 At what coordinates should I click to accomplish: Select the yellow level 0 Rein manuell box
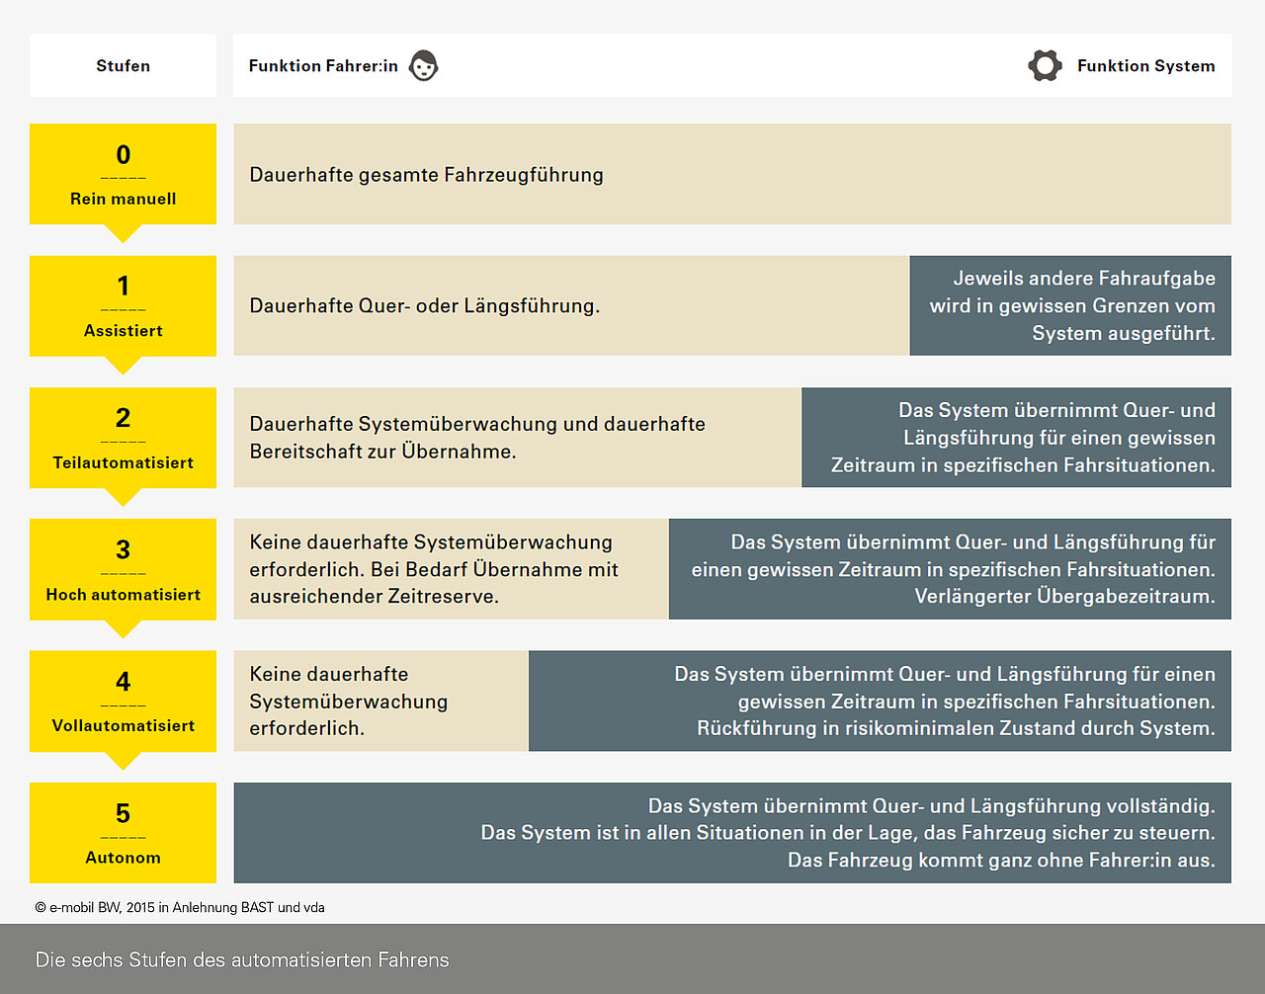pos(123,174)
